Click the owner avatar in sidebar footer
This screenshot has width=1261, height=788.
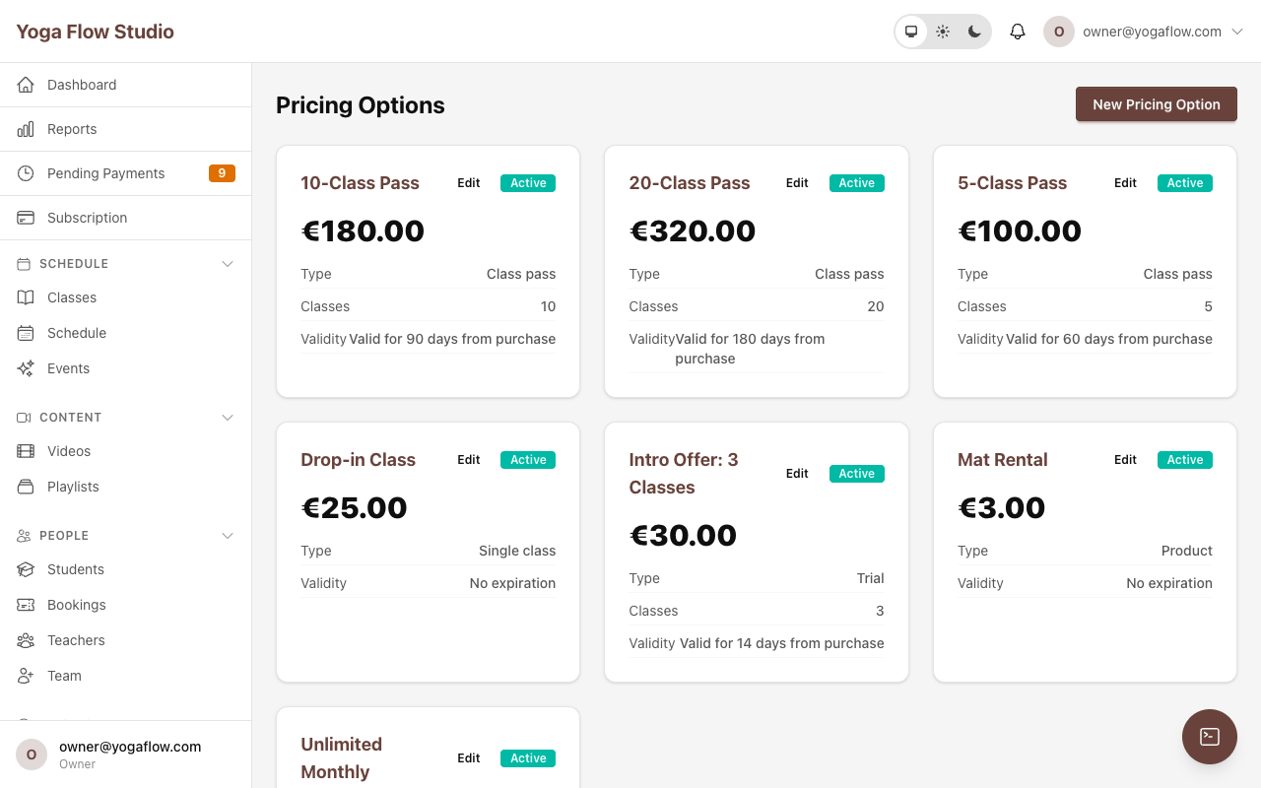click(32, 755)
